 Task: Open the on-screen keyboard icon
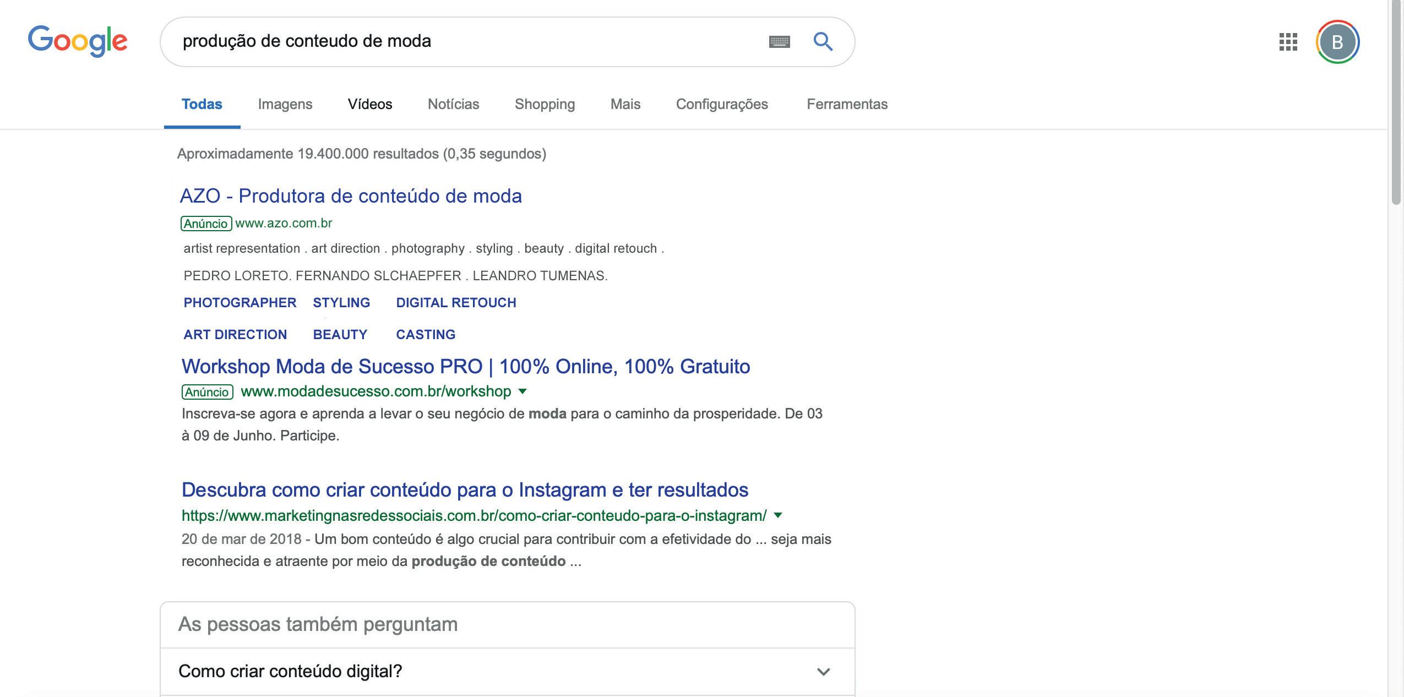779,42
